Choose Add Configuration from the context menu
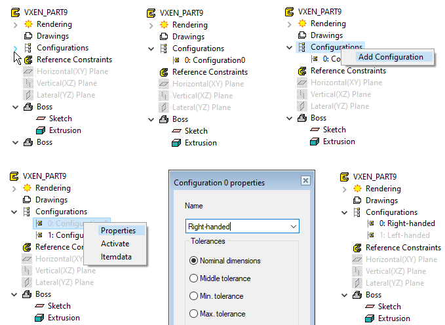 point(391,57)
